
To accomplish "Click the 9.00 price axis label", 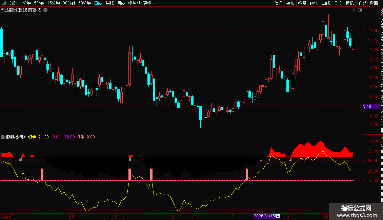I will [x=374, y=124].
